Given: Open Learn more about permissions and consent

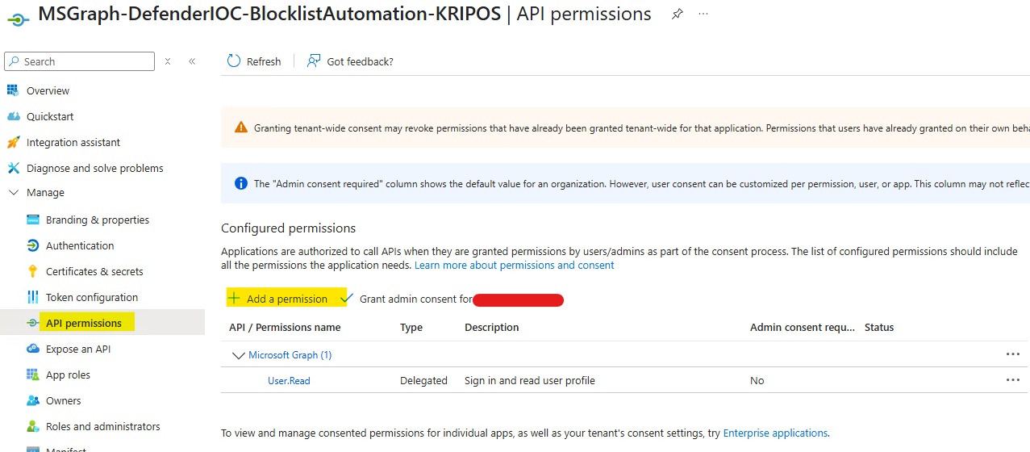Looking at the screenshot, I should [x=515, y=265].
